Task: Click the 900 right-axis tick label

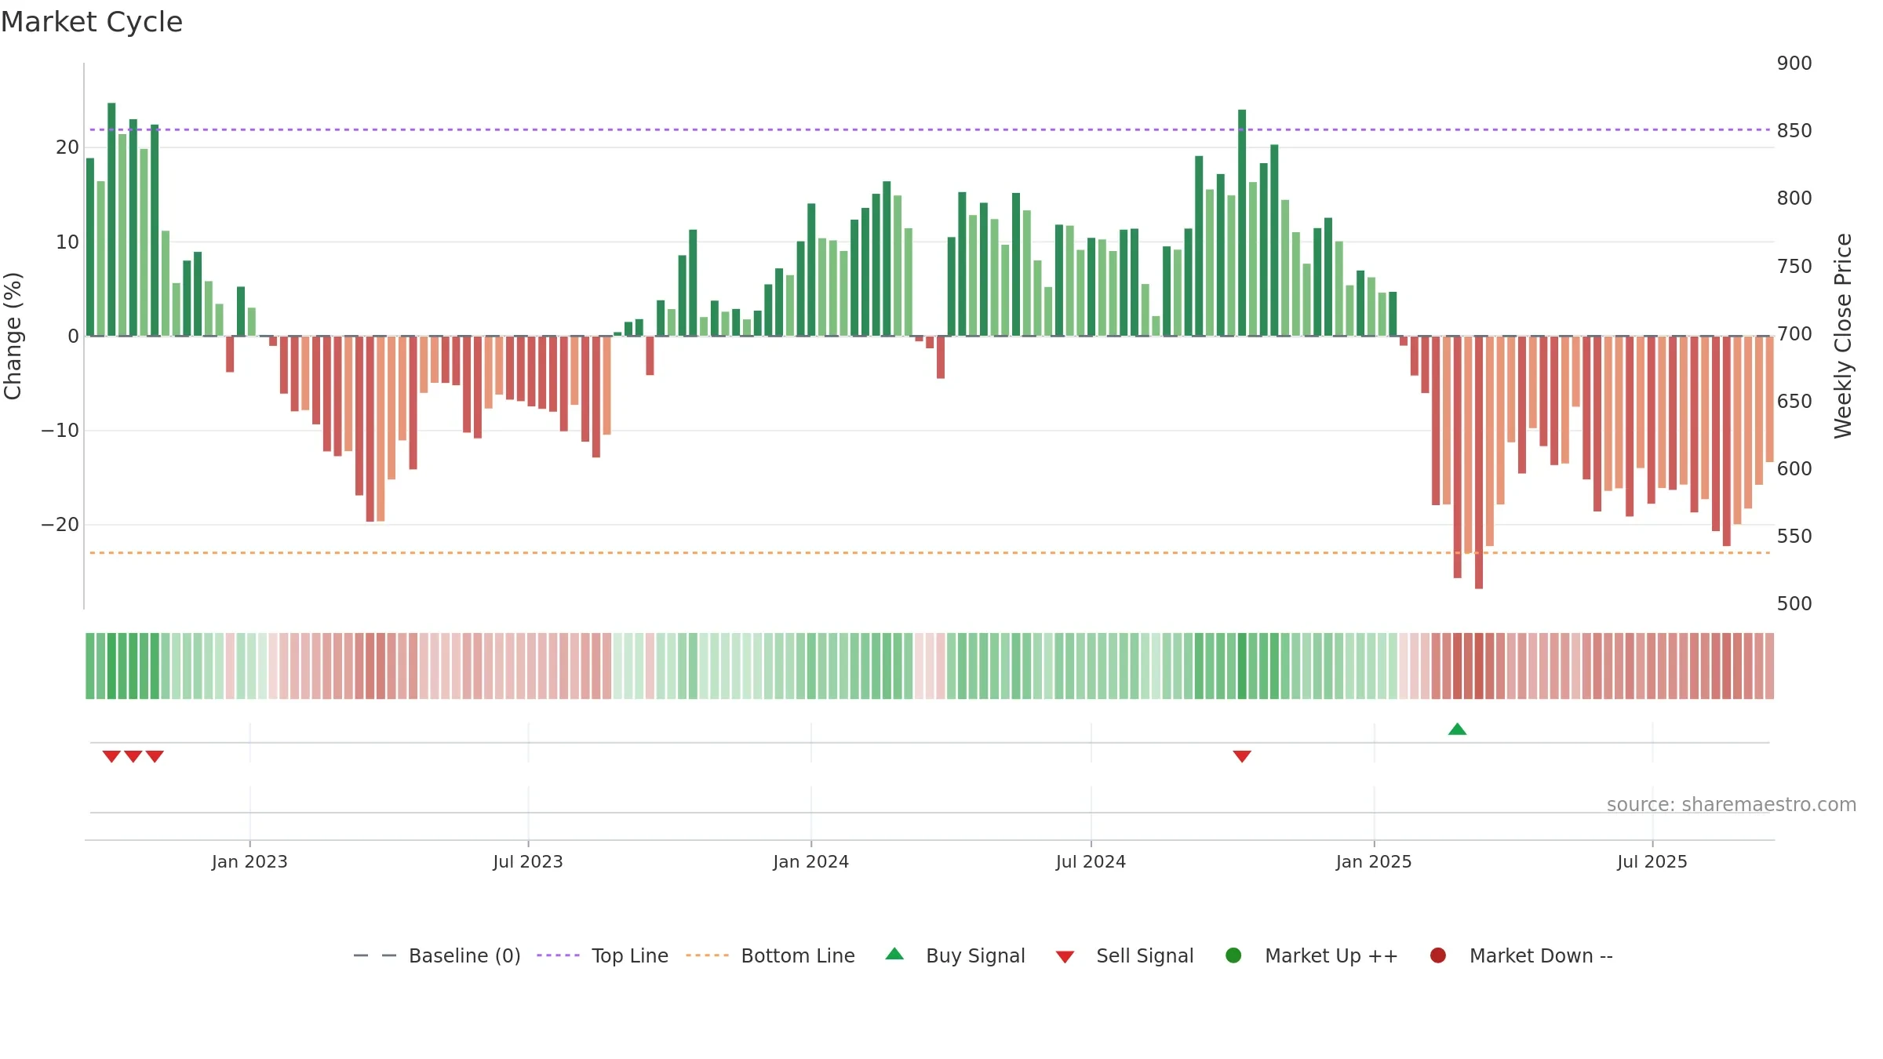Action: [x=1794, y=63]
